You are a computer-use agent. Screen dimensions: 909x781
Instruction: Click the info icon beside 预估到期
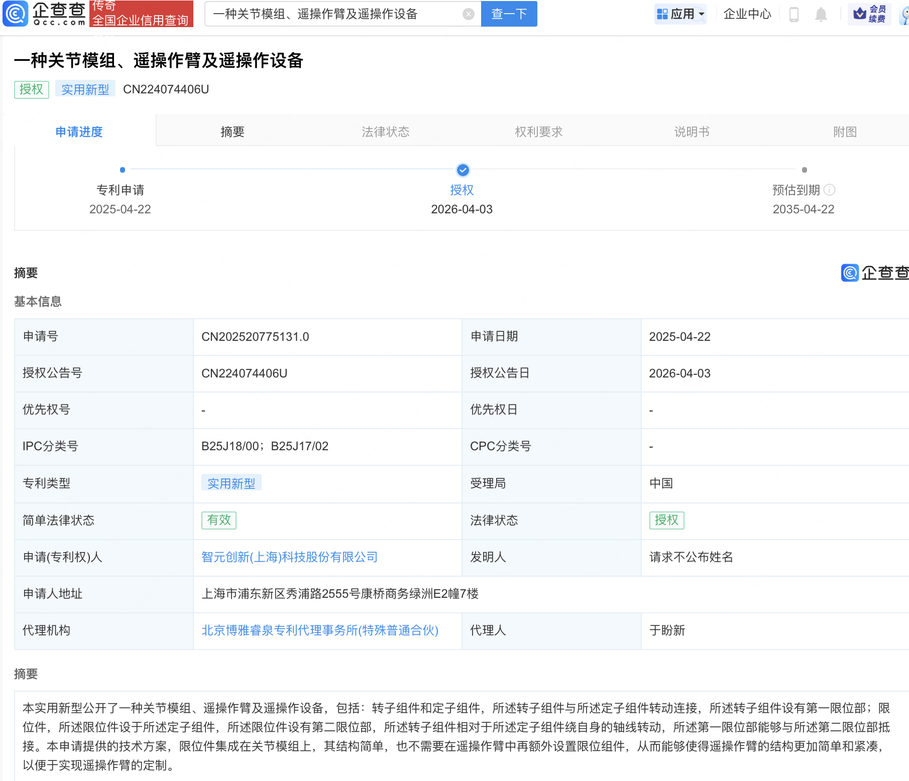point(831,190)
